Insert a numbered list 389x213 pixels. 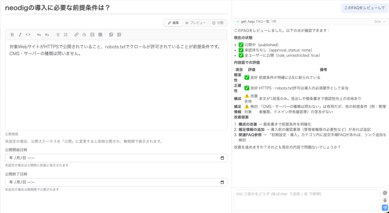(x=66, y=35)
